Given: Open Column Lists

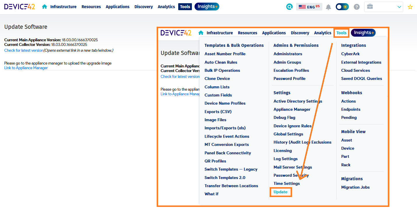Looking at the screenshot, I should click(x=217, y=87).
